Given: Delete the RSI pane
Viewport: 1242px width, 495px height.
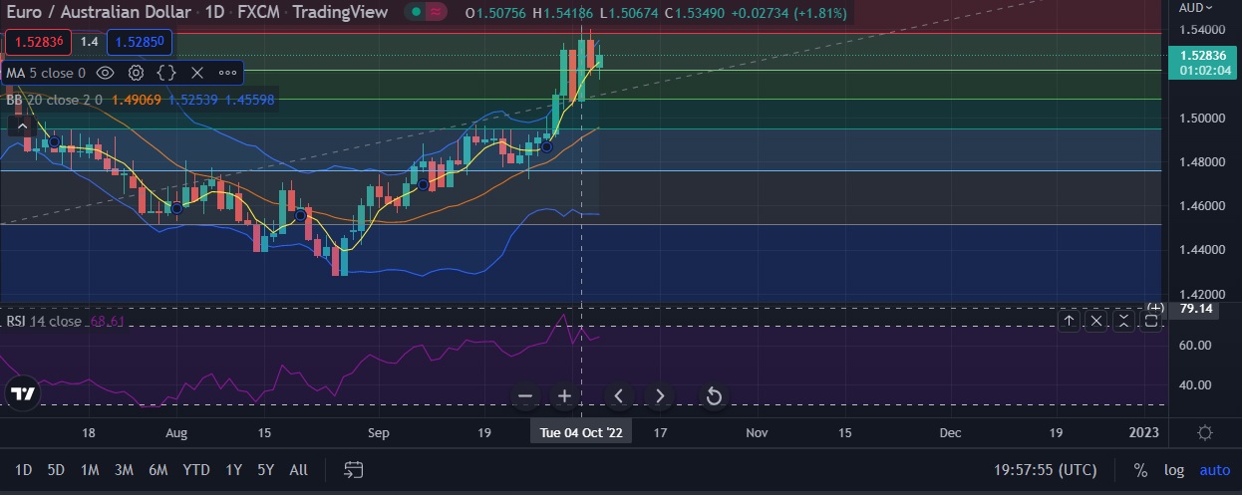Looking at the screenshot, I should [x=1095, y=321].
